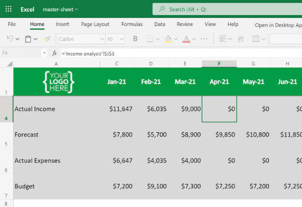The image size is (302, 207).
Task: Open the Calibri font name dropdown
Action: [x=102, y=39]
